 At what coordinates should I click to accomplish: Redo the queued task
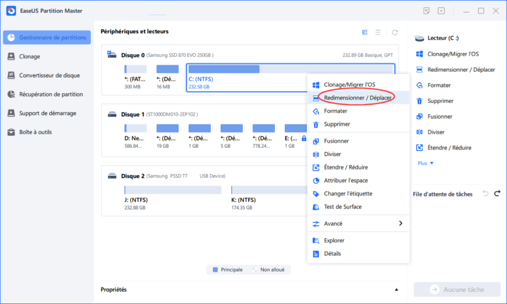(x=497, y=193)
